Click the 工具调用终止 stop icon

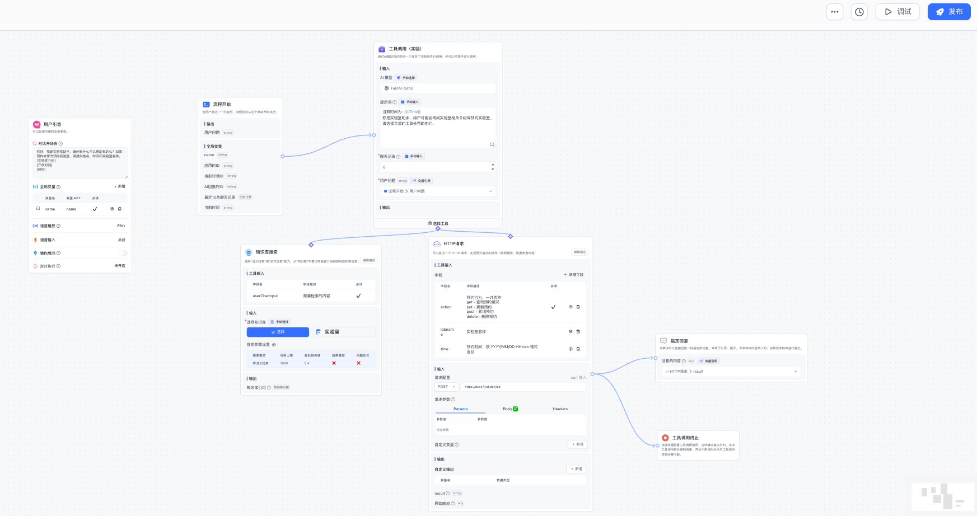coord(665,438)
